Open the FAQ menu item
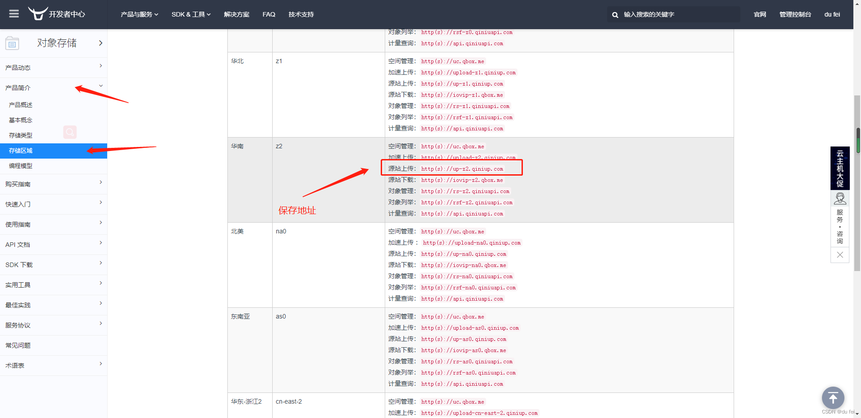 [269, 14]
